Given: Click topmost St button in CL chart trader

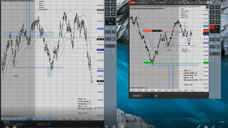Looking at the screenshot, I should [218, 7].
